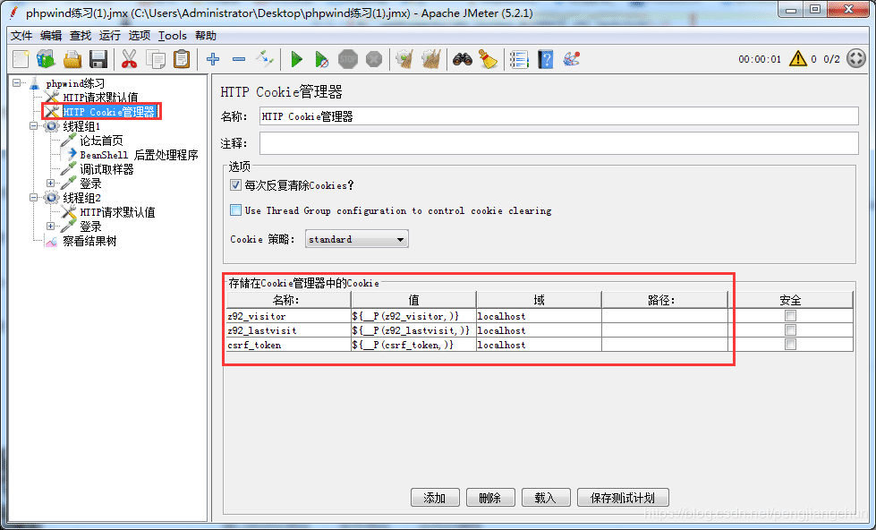Start the test with the green play icon
This screenshot has width=876, height=530.
pos(297,59)
